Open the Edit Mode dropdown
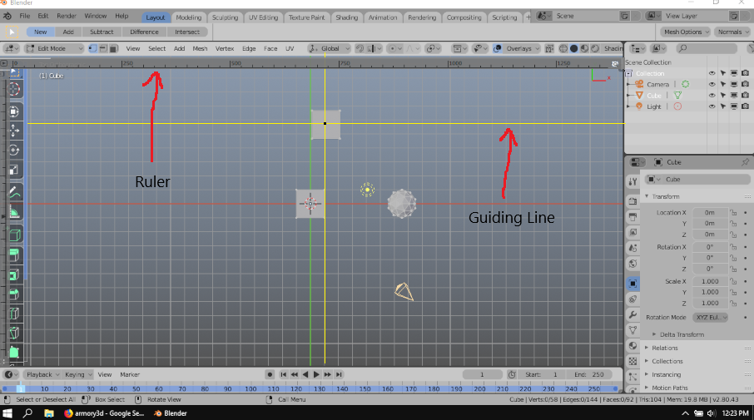This screenshot has height=420, width=754. (x=54, y=48)
